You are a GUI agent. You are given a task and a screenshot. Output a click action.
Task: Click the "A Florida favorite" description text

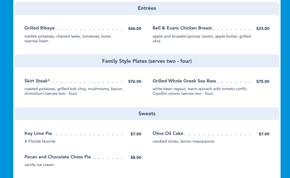pyautogui.click(x=40, y=141)
